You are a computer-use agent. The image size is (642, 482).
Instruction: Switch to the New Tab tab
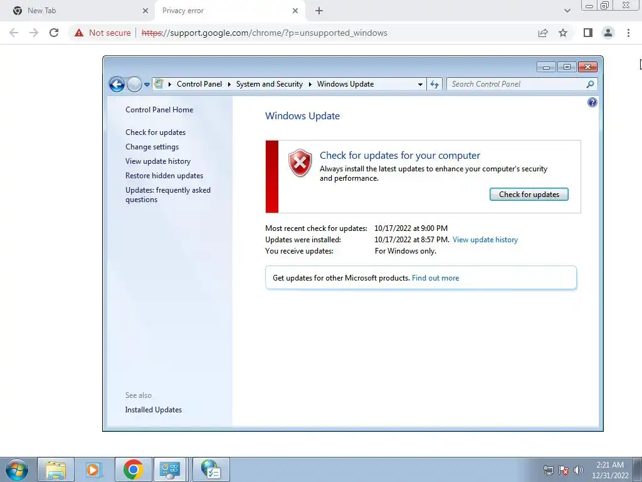[x=78, y=11]
